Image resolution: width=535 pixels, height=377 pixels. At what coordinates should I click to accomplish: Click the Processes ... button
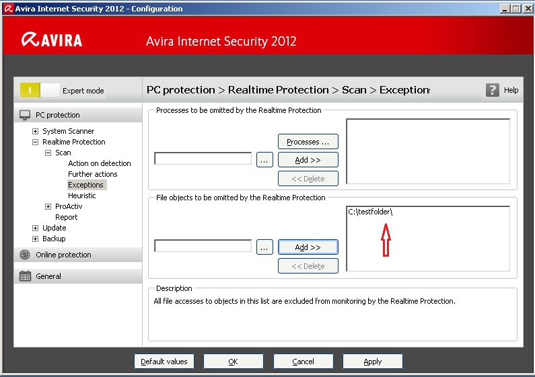point(308,142)
